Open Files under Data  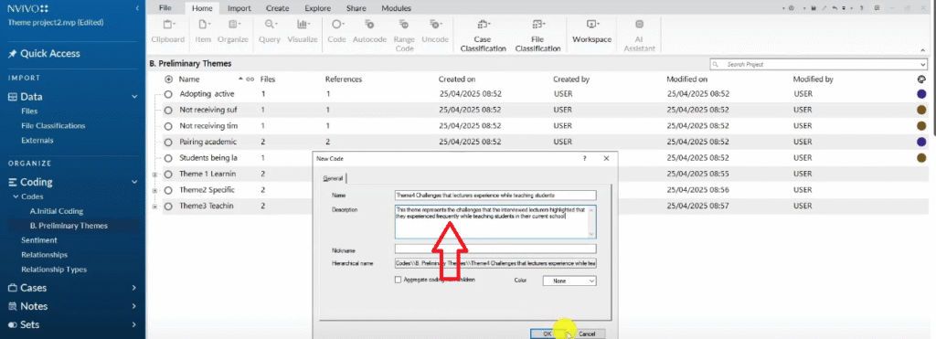tap(29, 111)
